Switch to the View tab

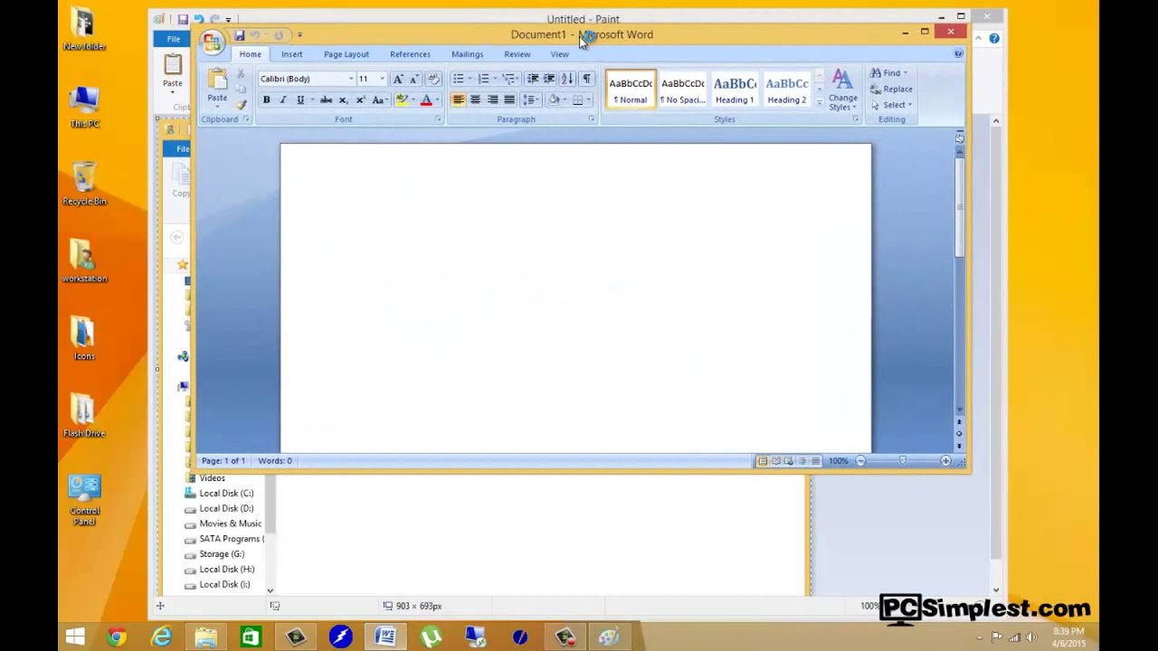click(559, 54)
